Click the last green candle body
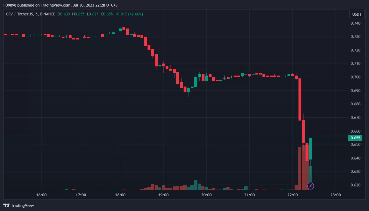Image resolution: width=369 pixels, height=211 pixels. [311, 149]
